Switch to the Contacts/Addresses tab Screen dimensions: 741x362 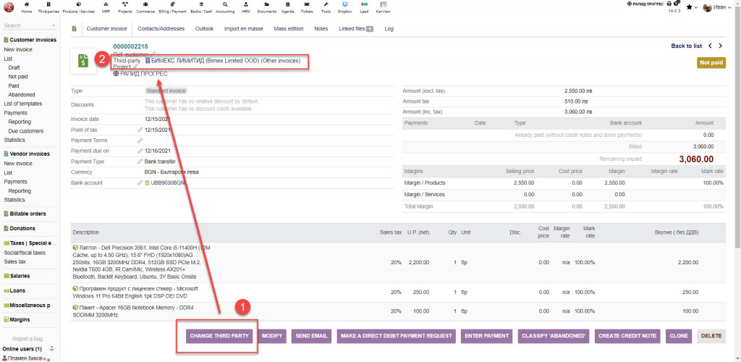tap(161, 29)
